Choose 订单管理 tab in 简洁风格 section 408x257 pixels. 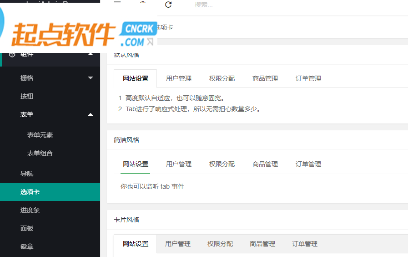point(308,164)
